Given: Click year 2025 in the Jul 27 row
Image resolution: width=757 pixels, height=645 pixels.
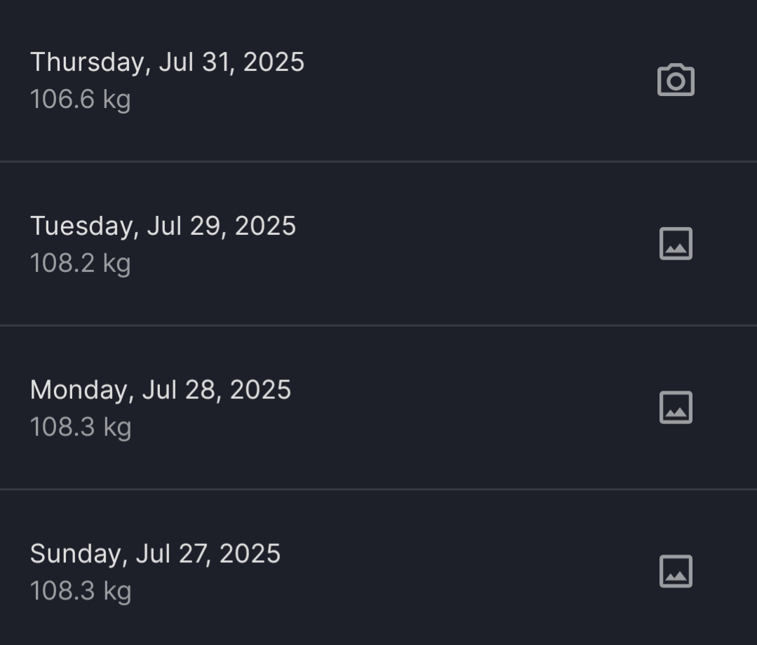Looking at the screenshot, I should coord(250,554).
